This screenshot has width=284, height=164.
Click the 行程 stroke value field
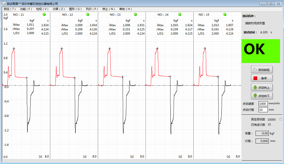[x=262, y=141]
